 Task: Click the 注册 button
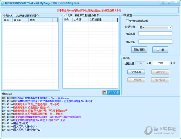pos(160,50)
